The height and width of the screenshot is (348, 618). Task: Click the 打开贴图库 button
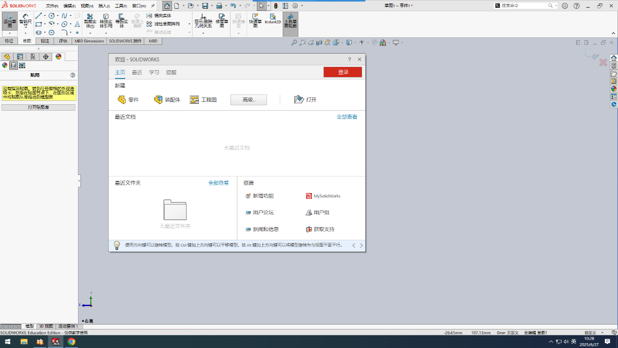[x=39, y=107]
